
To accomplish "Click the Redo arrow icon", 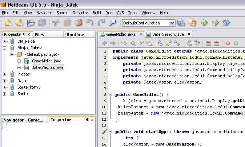I will (101, 23).
